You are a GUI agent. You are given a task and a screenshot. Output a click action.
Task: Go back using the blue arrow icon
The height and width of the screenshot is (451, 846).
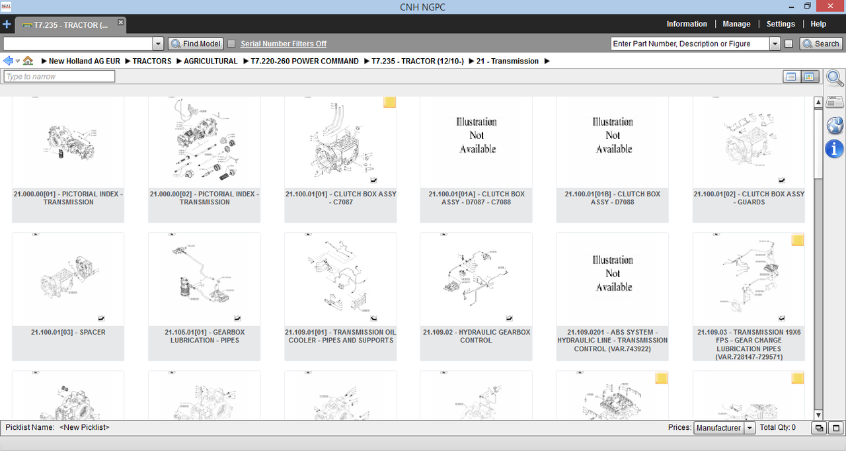[x=8, y=61]
